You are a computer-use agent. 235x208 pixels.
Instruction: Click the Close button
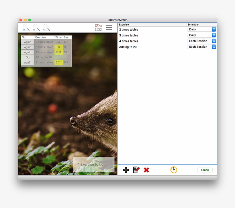(x=205, y=170)
